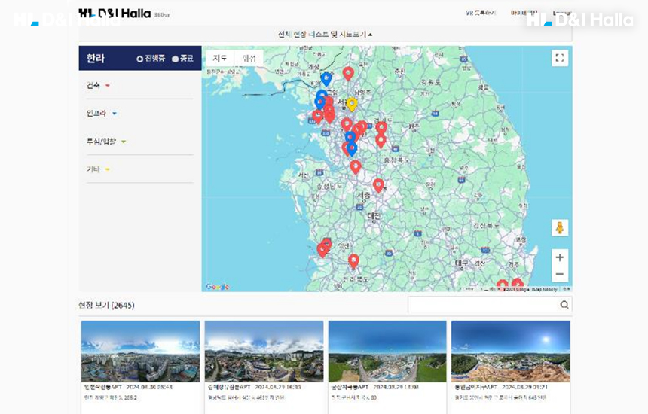Screen dimensions: 648x414
Task: Expand the 건축 category dropdown
Action: [98, 86]
